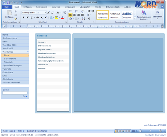
Task: Click the Einfügen paste clipboard icon
Action: click(9, 13)
